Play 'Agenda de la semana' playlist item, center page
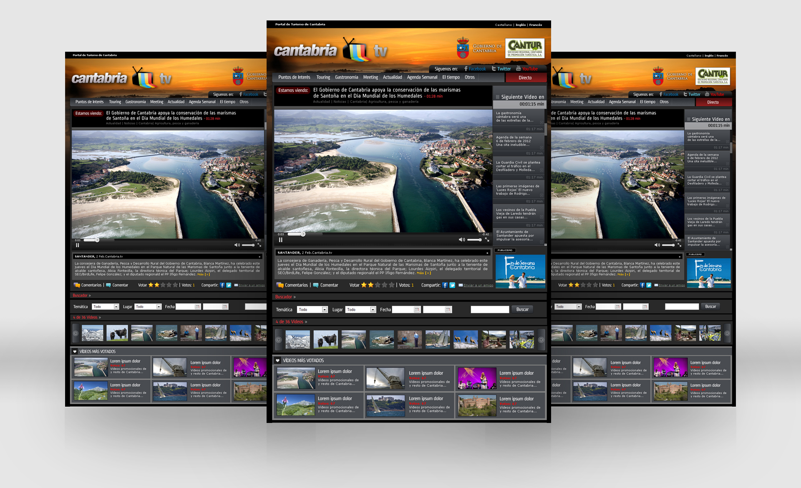 519,144
